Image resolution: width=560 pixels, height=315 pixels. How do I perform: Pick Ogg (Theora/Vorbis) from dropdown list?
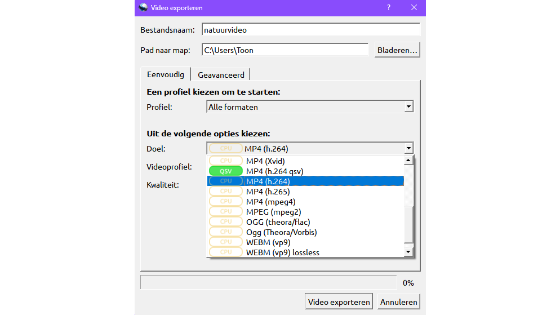coord(281,232)
